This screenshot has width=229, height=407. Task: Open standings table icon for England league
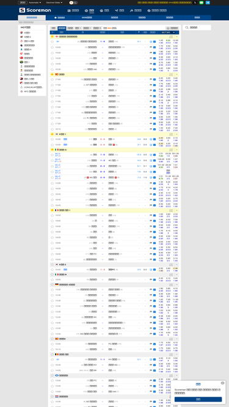click(171, 37)
